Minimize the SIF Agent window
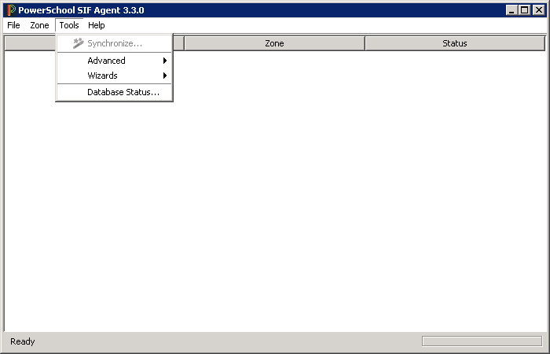This screenshot has width=550, height=354. tap(512, 10)
